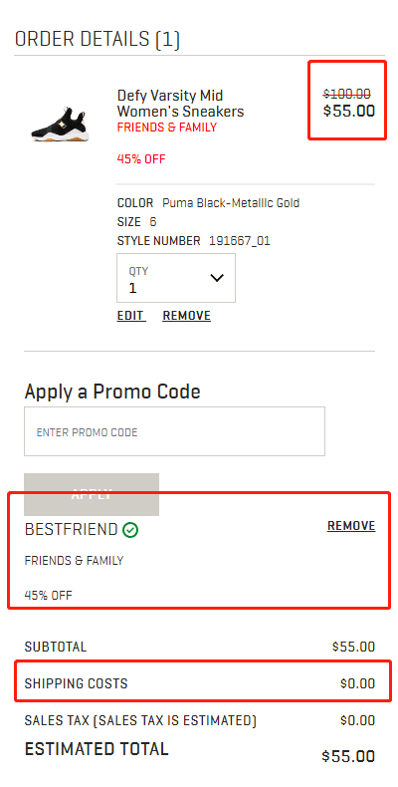Image resolution: width=398 pixels, height=787 pixels.
Task: Remove the Defy Varsity Mid sneakers item
Action: 186,316
